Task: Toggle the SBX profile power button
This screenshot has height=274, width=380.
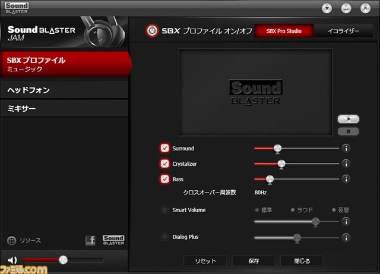Action: [x=152, y=30]
